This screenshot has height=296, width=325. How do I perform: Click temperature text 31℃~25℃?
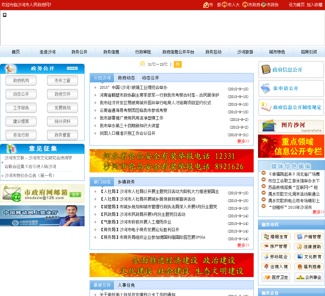pos(158,64)
